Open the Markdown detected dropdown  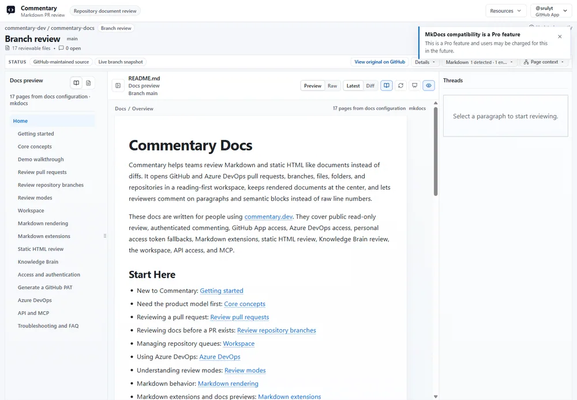point(479,62)
